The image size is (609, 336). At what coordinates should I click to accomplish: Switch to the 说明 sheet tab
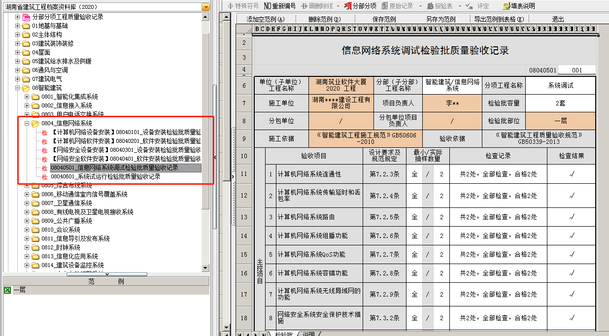[x=308, y=334]
